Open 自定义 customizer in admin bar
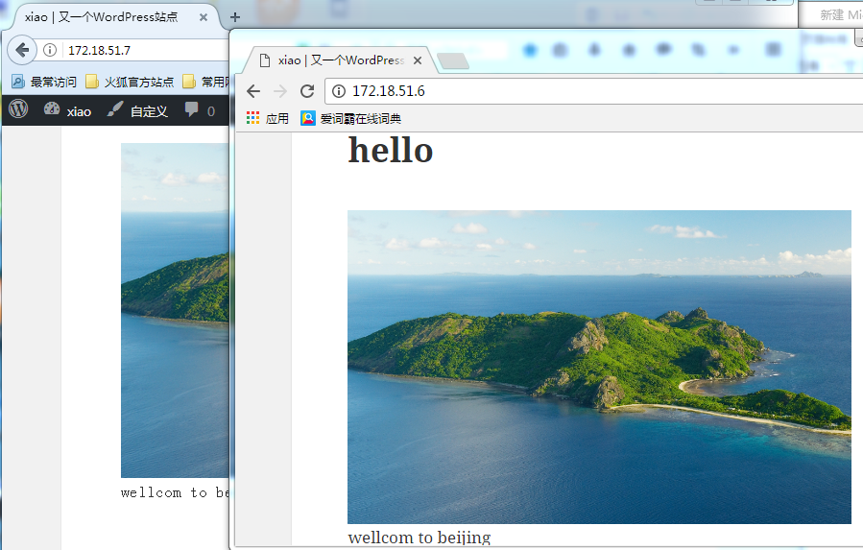 137,110
